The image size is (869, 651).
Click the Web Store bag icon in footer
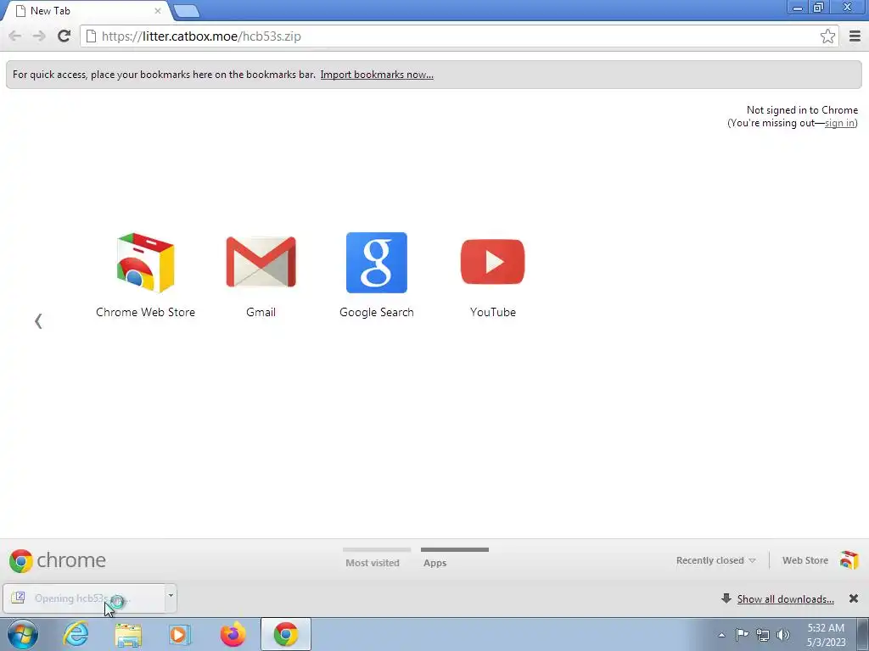point(849,560)
